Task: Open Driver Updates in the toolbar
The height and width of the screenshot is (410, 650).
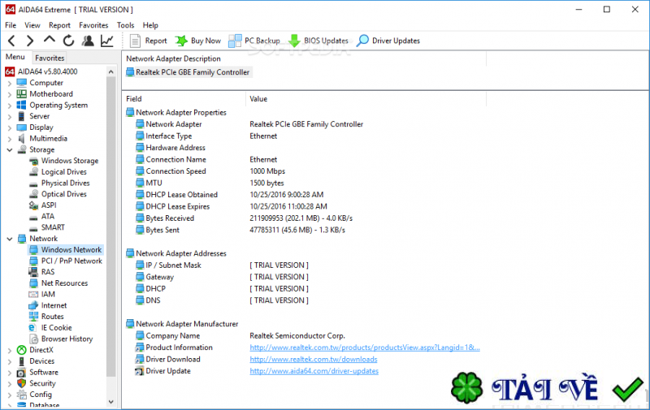Action: [x=388, y=41]
